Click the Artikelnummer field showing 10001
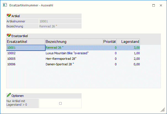This screenshot has width=167, height=114. 60,21
